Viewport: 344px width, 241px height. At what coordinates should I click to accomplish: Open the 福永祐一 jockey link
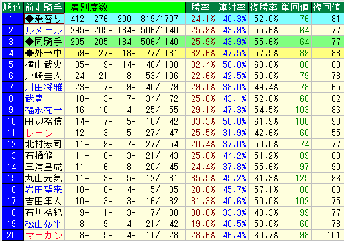coord(44,110)
